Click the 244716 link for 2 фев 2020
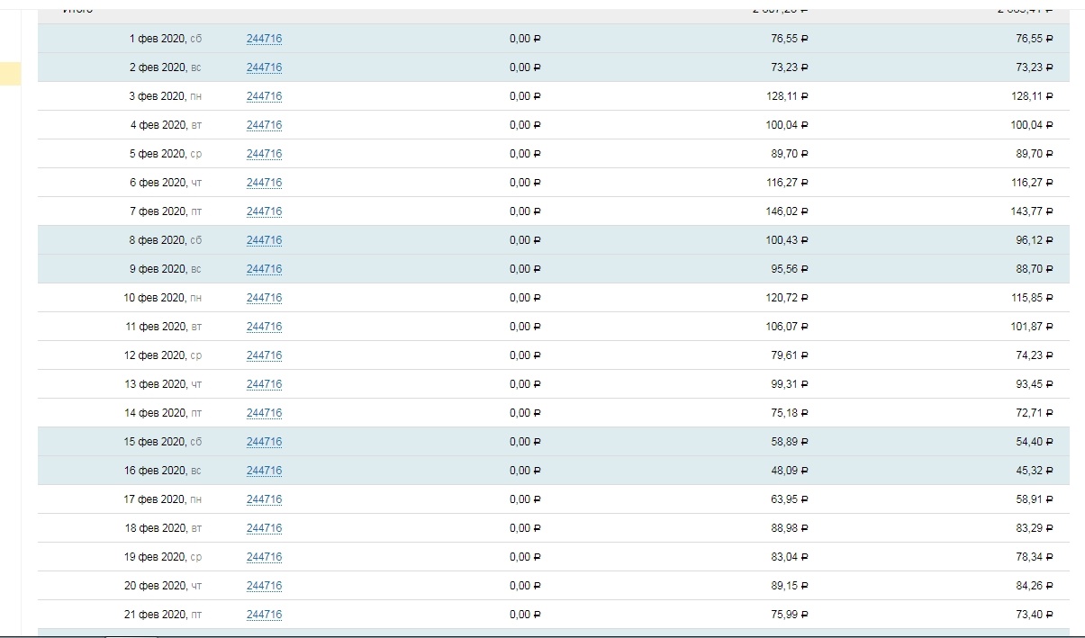 pyautogui.click(x=264, y=67)
